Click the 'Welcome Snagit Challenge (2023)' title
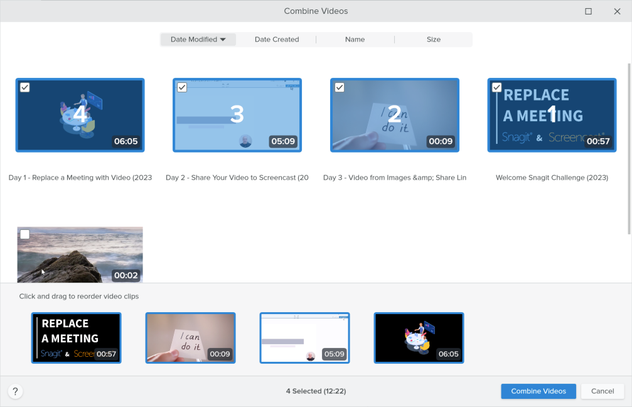This screenshot has height=407, width=632. 552,178
